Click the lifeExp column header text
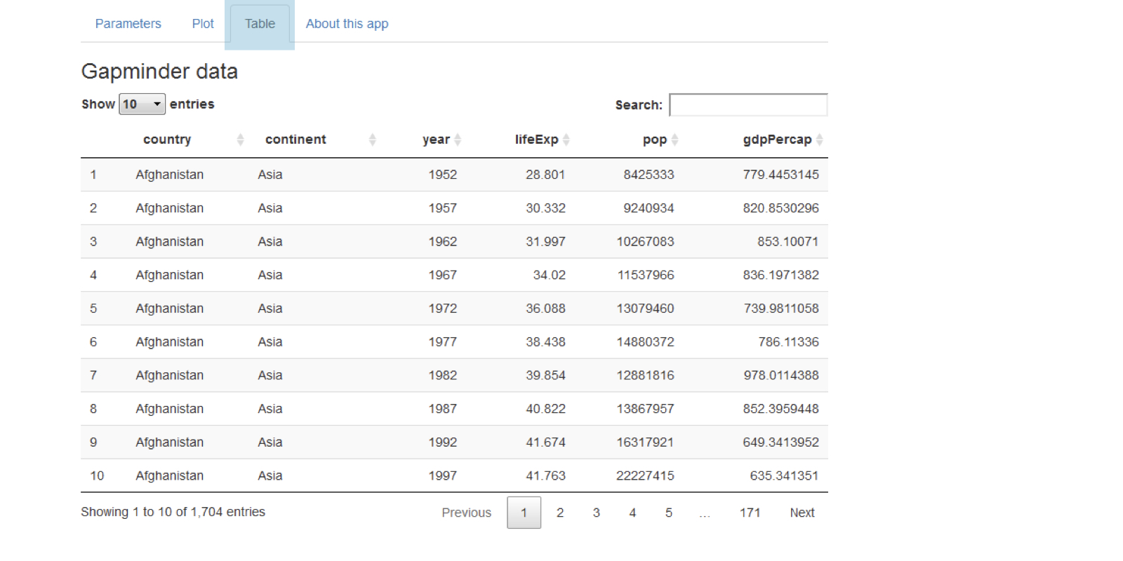Image resolution: width=1123 pixels, height=561 pixels. (x=536, y=140)
